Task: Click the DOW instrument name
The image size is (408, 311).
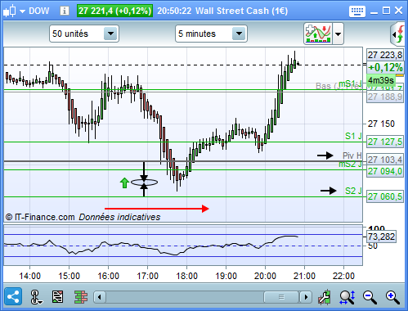Action: coord(39,11)
